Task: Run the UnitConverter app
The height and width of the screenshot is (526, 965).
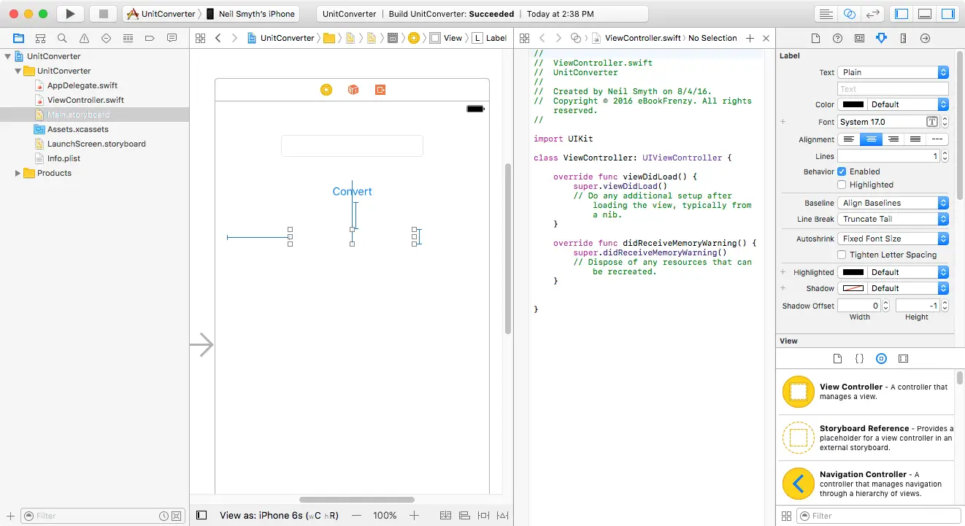Action: pos(69,13)
